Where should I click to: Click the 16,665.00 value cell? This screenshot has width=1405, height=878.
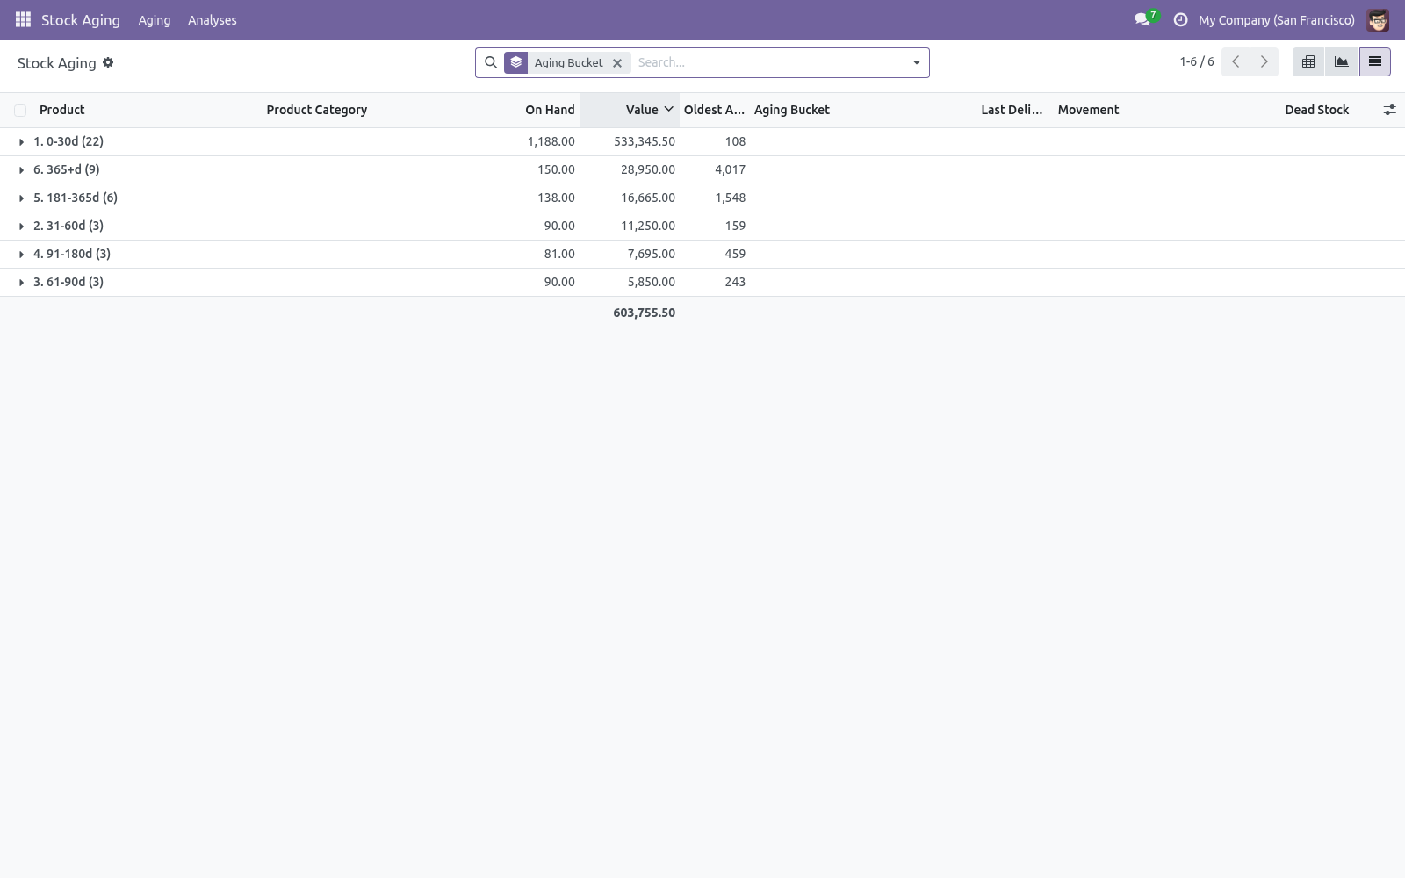click(648, 198)
